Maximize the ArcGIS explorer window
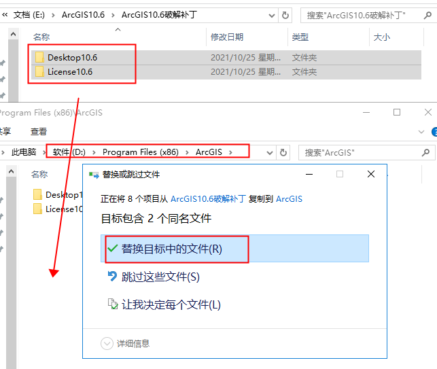 tap(397, 112)
